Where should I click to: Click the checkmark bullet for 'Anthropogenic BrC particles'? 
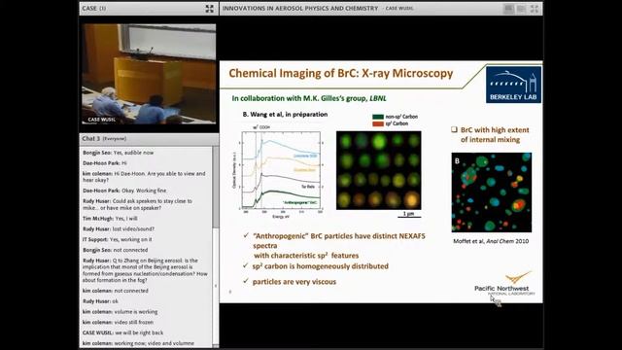pyautogui.click(x=246, y=235)
